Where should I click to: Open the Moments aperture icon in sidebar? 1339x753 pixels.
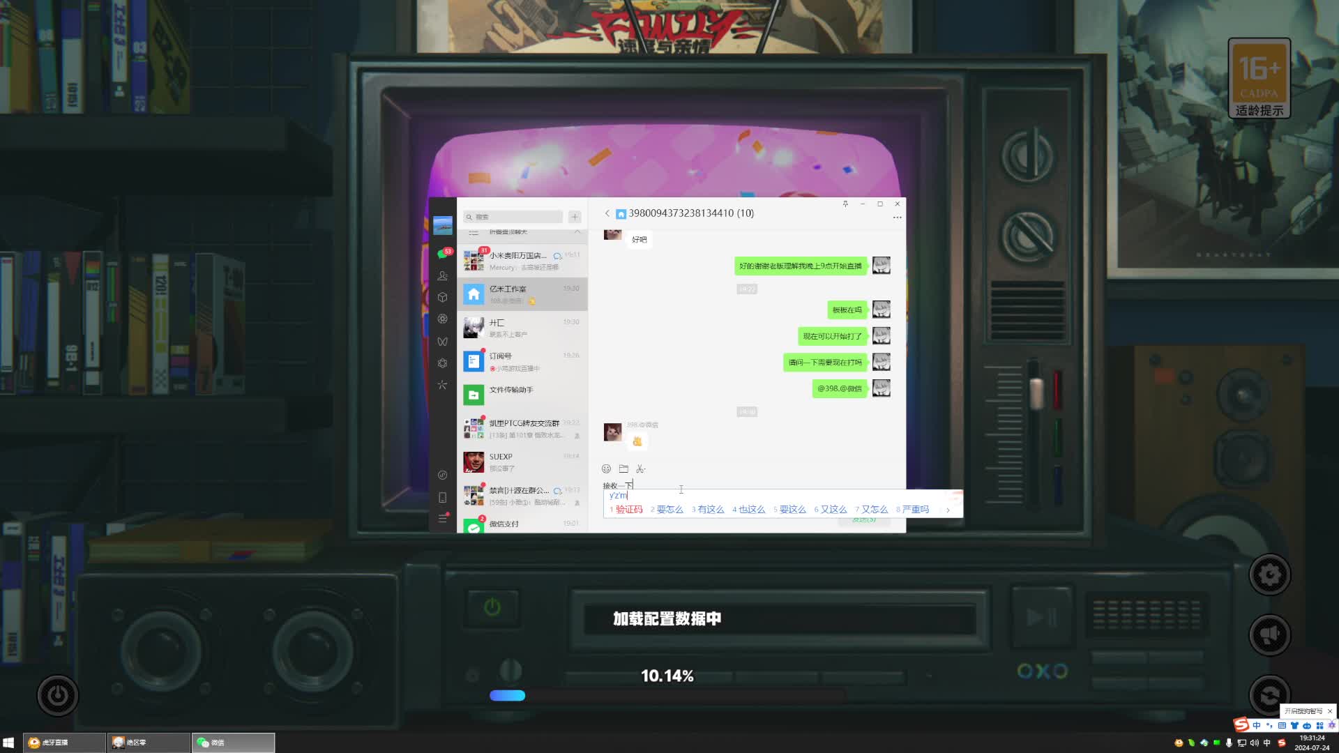pos(442,319)
